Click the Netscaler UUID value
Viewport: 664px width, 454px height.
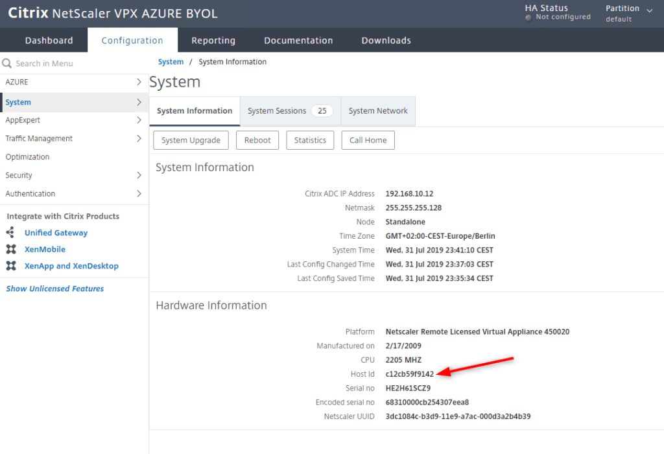click(458, 416)
